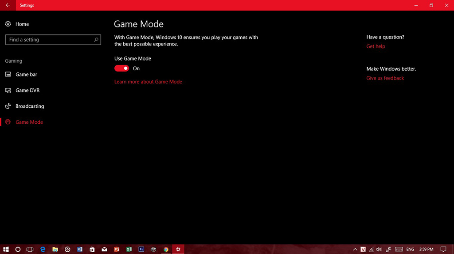Open the Action Center notifications panel
The width and height of the screenshot is (454, 254).
(x=443, y=249)
